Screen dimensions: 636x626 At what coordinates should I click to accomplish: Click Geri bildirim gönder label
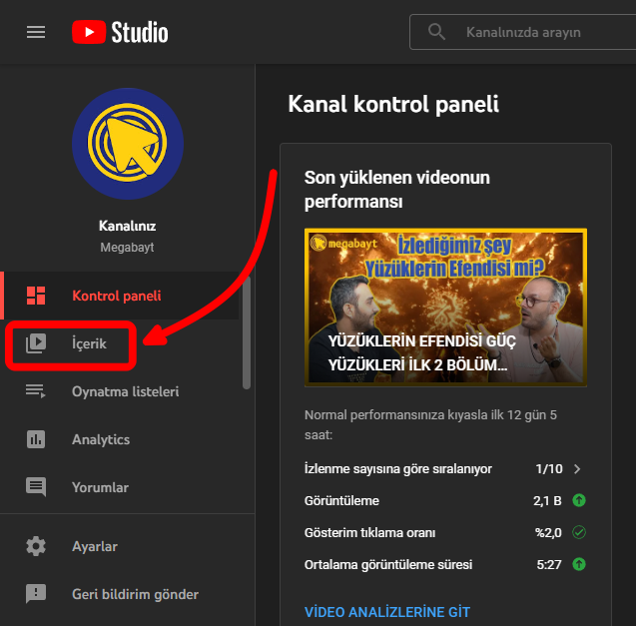coord(135,594)
